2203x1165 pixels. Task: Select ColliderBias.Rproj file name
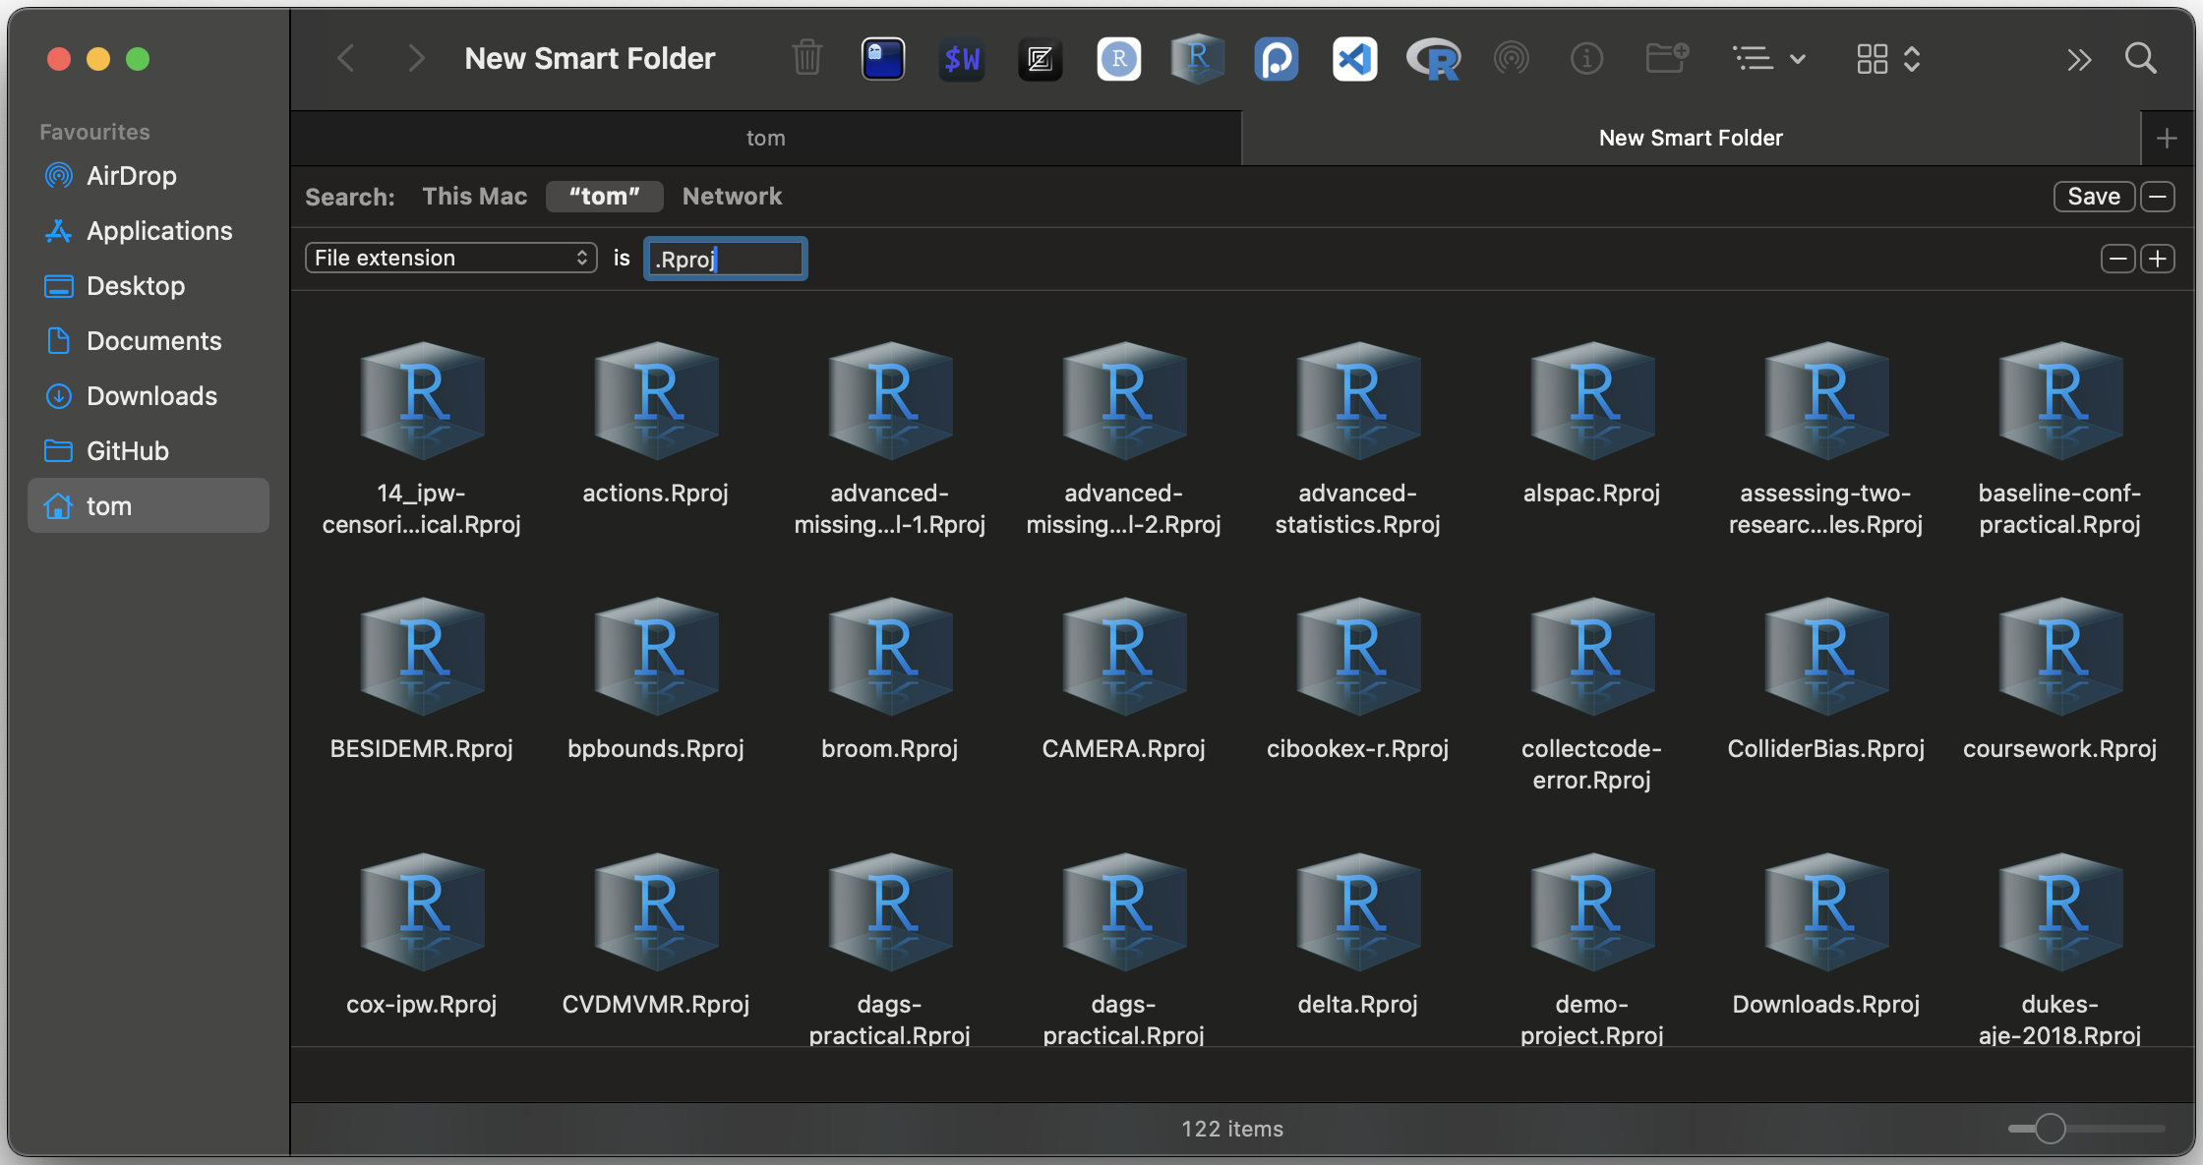[x=1826, y=749]
